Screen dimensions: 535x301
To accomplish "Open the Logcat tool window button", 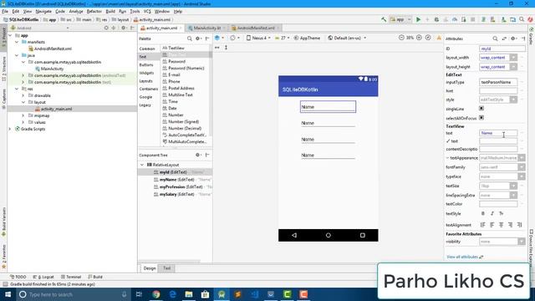I will coord(43,277).
